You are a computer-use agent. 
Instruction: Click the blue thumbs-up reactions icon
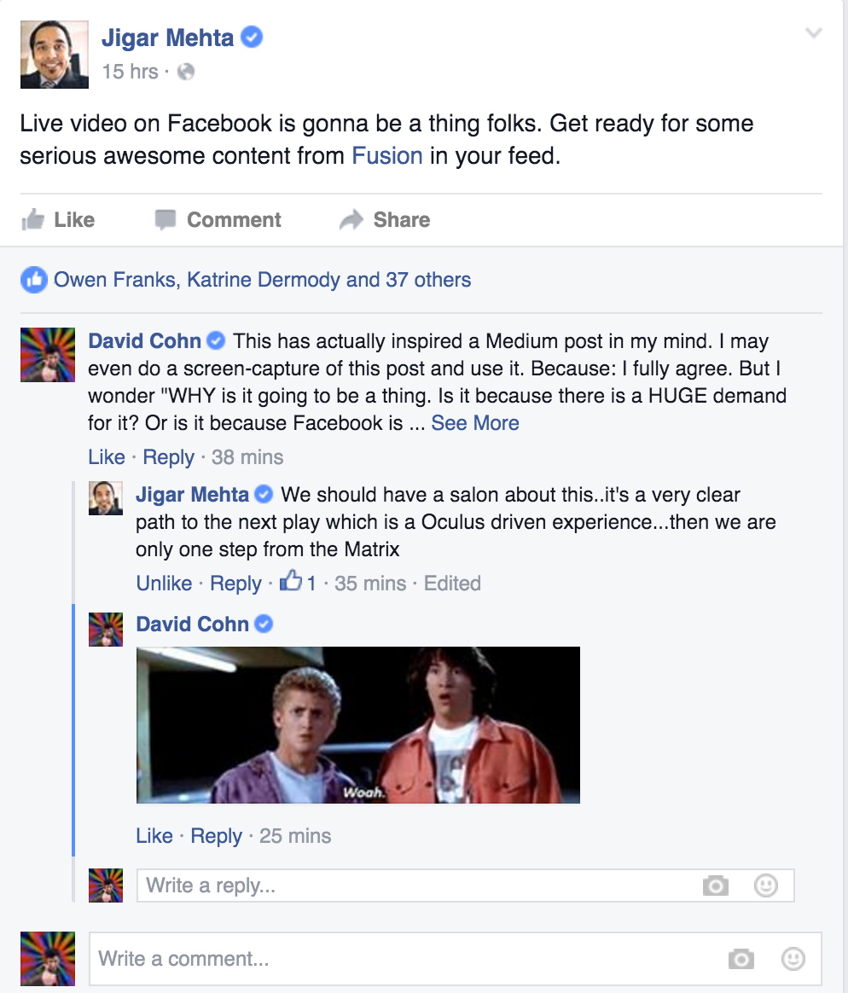tap(33, 280)
